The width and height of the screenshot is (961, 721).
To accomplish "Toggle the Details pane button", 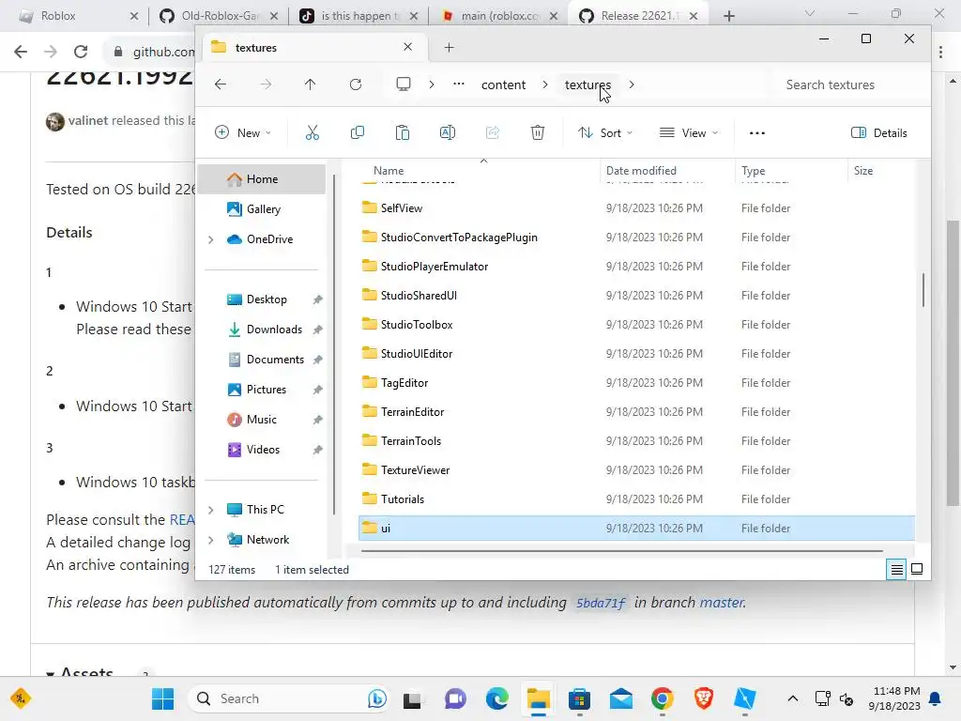I will click(878, 133).
